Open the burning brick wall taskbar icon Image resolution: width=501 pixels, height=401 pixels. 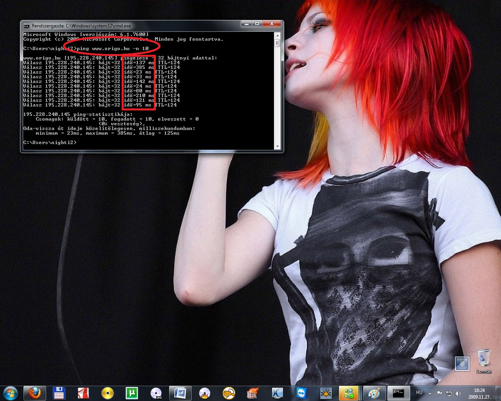tap(253, 393)
